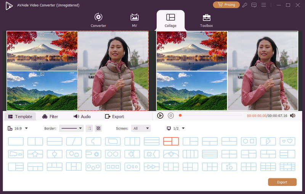Open the Audio panel tab
Viewport: 305px width, 194px height.
tap(82, 117)
